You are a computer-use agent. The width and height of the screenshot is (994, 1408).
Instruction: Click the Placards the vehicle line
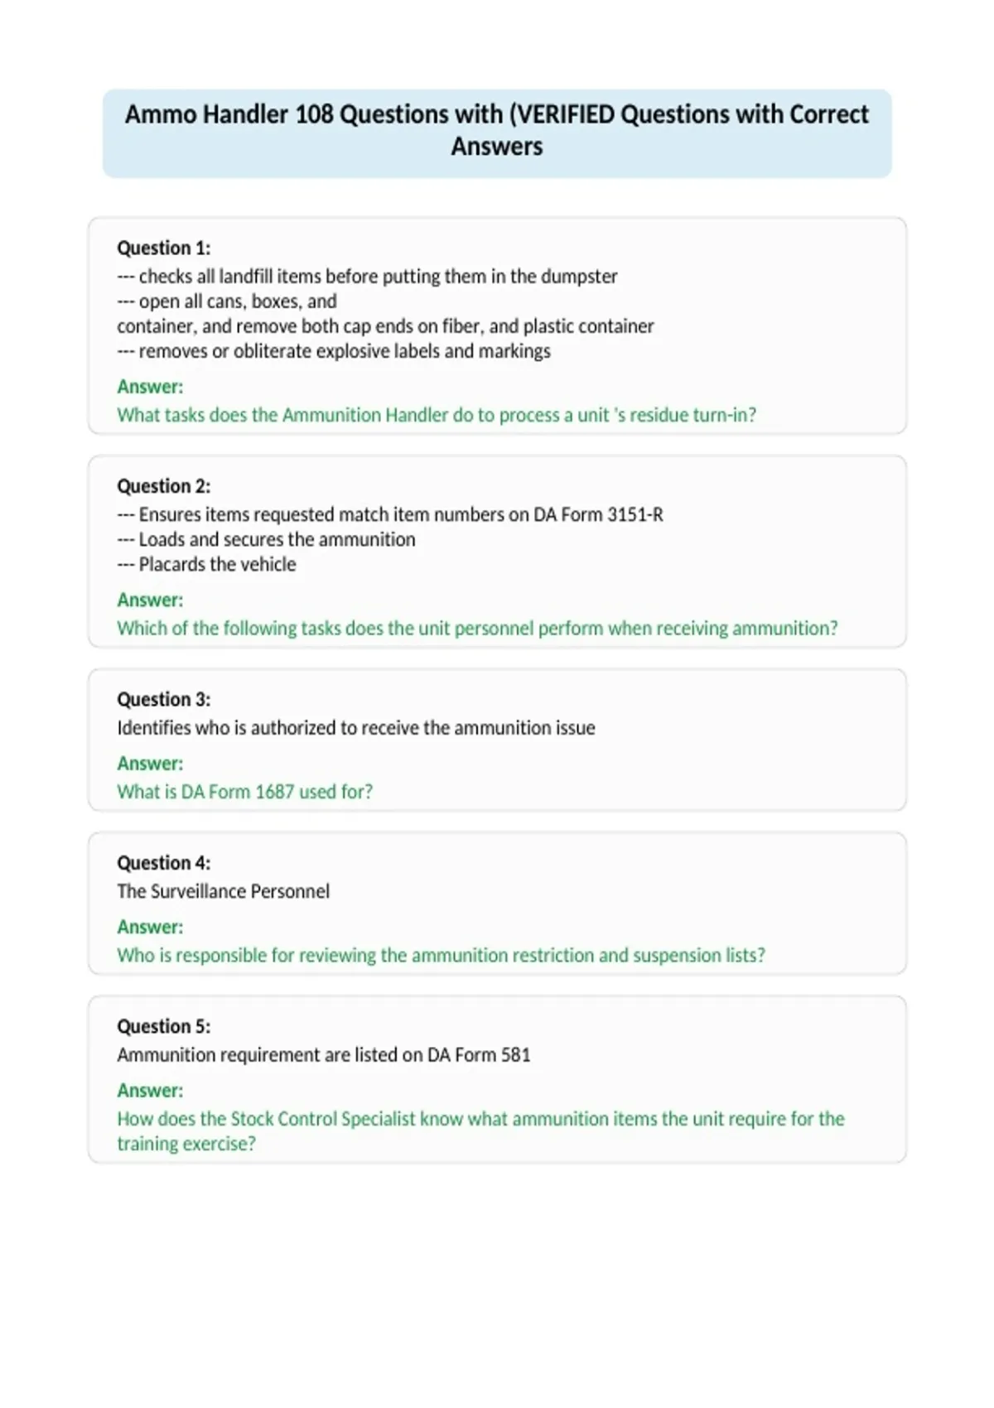tap(206, 564)
